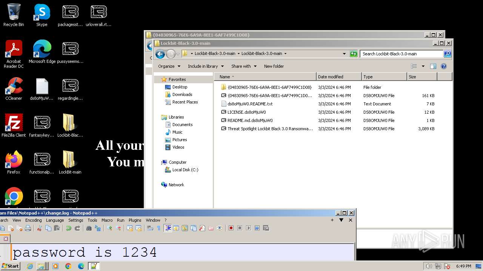Click the Change your view icon
The height and width of the screenshot is (271, 483).
(414, 66)
